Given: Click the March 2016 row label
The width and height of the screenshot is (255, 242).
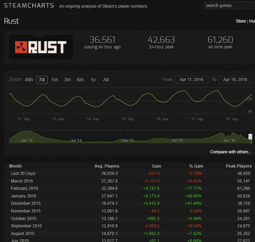Looking at the screenshot, I should click(22, 181).
